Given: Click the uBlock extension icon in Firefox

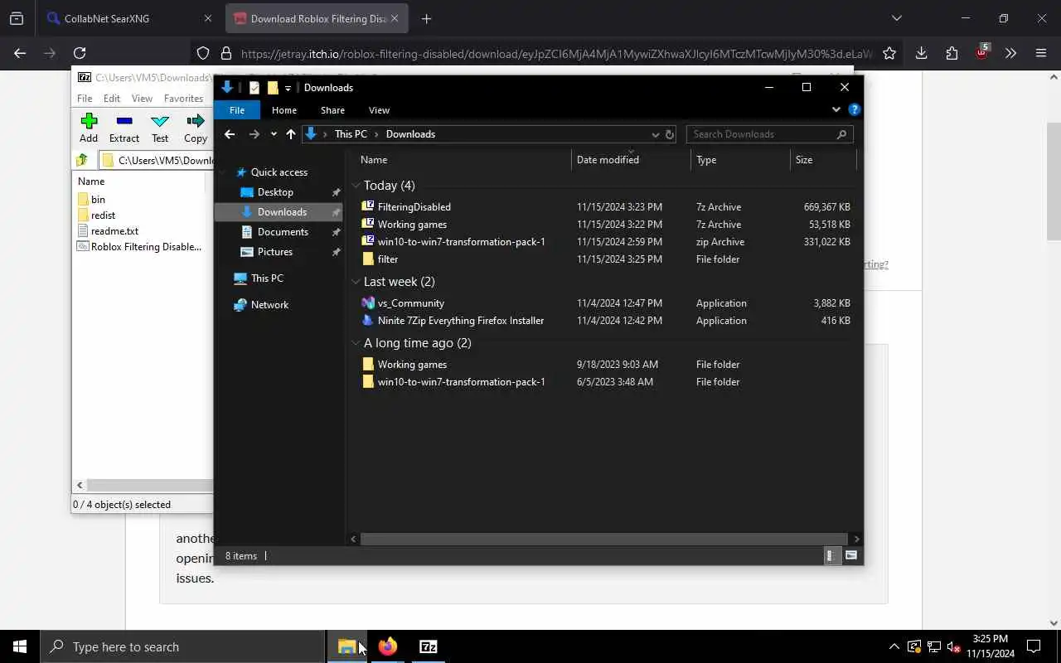Looking at the screenshot, I should click(x=981, y=52).
